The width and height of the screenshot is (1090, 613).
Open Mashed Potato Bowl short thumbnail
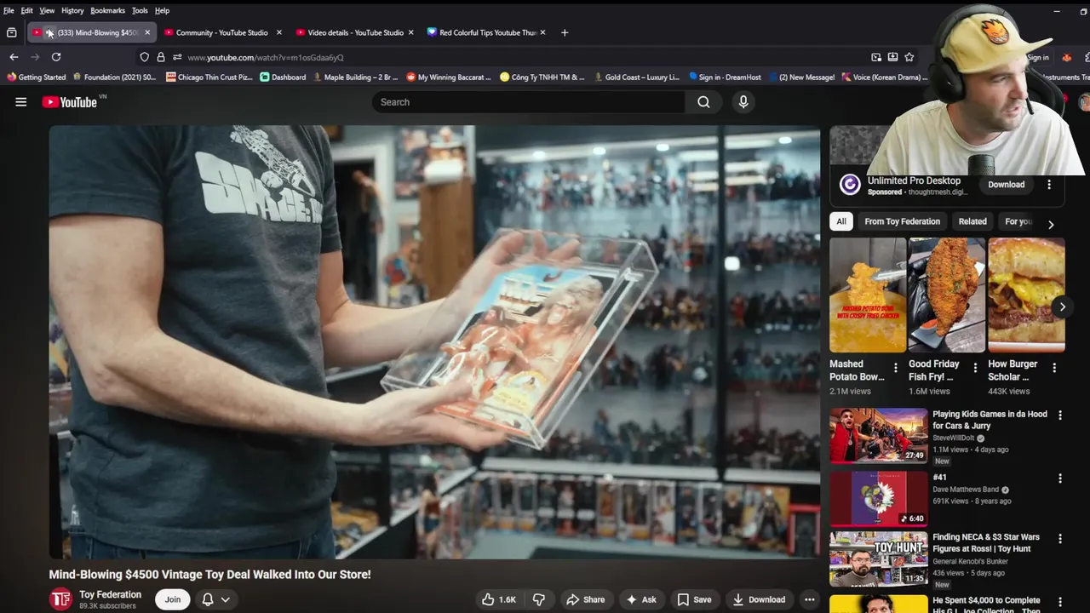pos(868,295)
